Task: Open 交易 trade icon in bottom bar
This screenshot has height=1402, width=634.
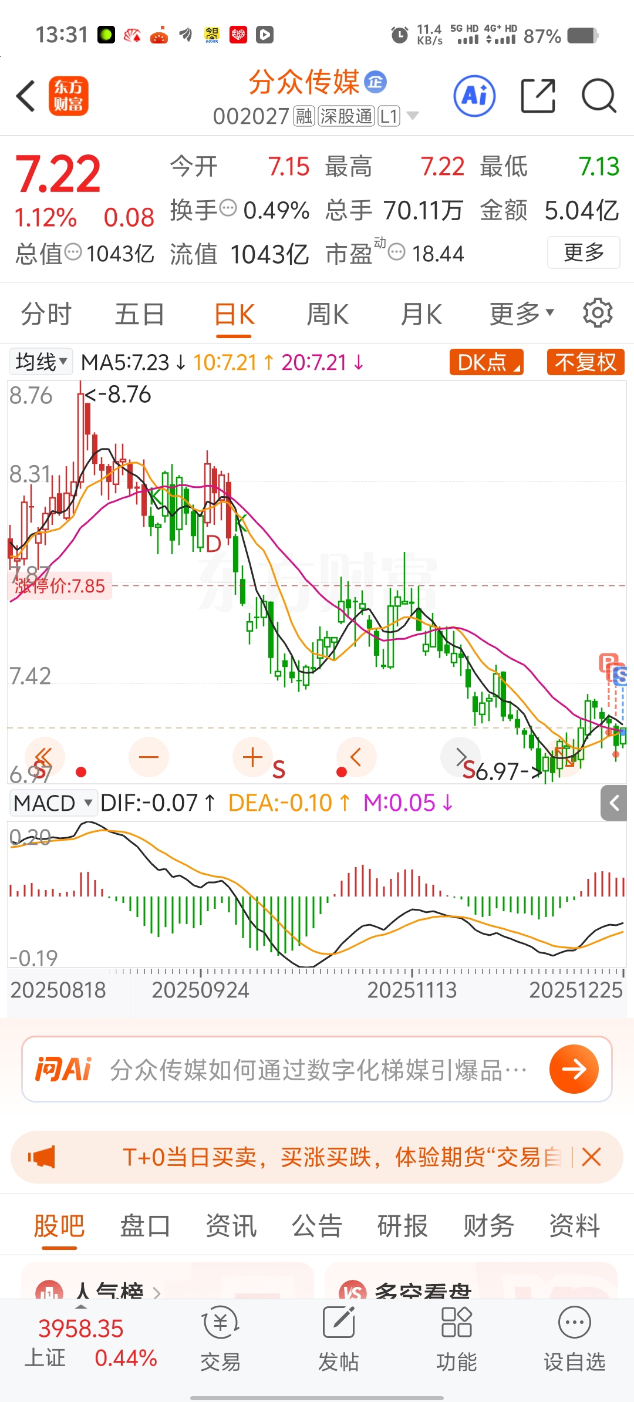Action: click(x=220, y=1339)
